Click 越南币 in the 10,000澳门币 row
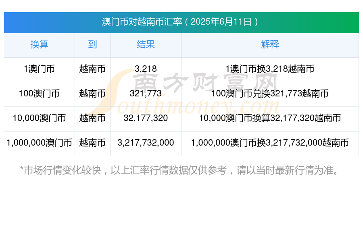 click(x=92, y=118)
